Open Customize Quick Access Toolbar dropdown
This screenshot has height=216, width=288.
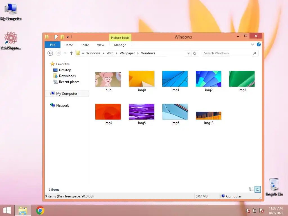(67, 37)
